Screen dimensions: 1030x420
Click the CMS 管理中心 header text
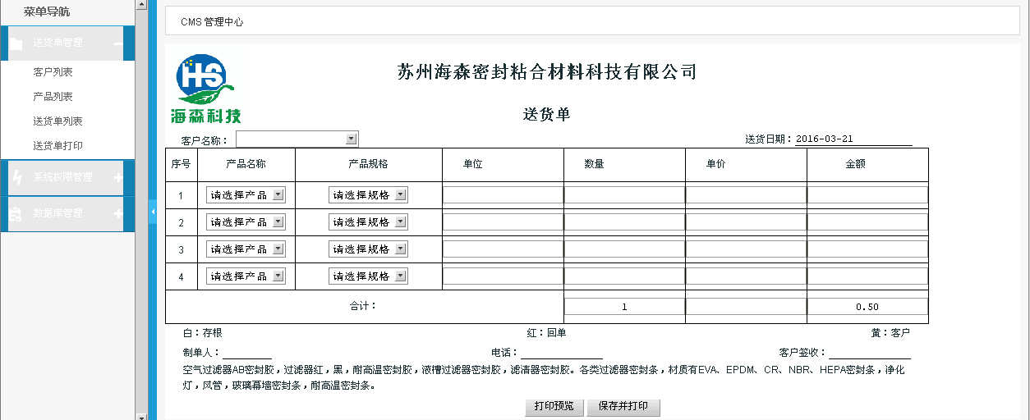[212, 22]
